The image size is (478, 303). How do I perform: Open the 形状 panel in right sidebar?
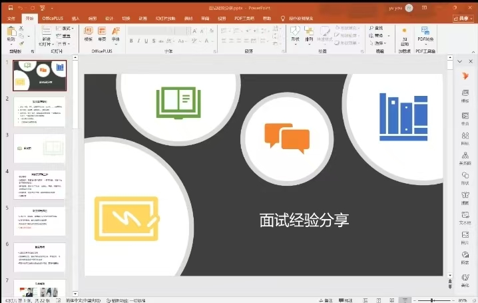[465, 178]
